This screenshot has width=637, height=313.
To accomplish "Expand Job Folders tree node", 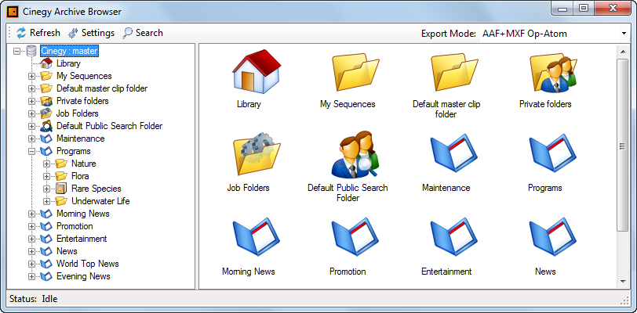I will (31, 114).
